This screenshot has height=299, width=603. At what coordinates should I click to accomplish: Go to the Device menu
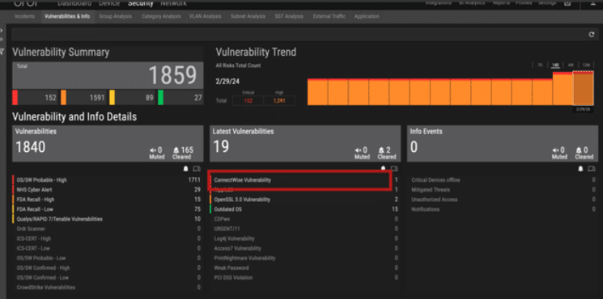[109, 3]
